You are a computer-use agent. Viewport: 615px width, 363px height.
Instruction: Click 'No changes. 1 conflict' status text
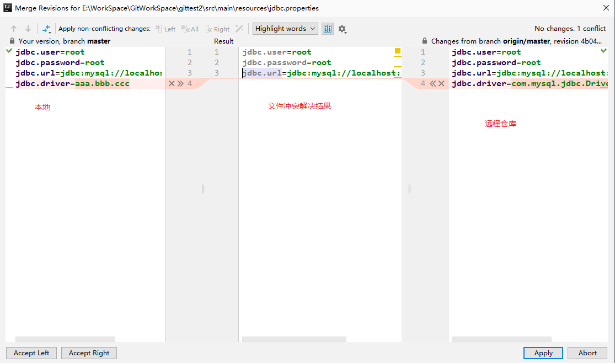[x=570, y=29]
